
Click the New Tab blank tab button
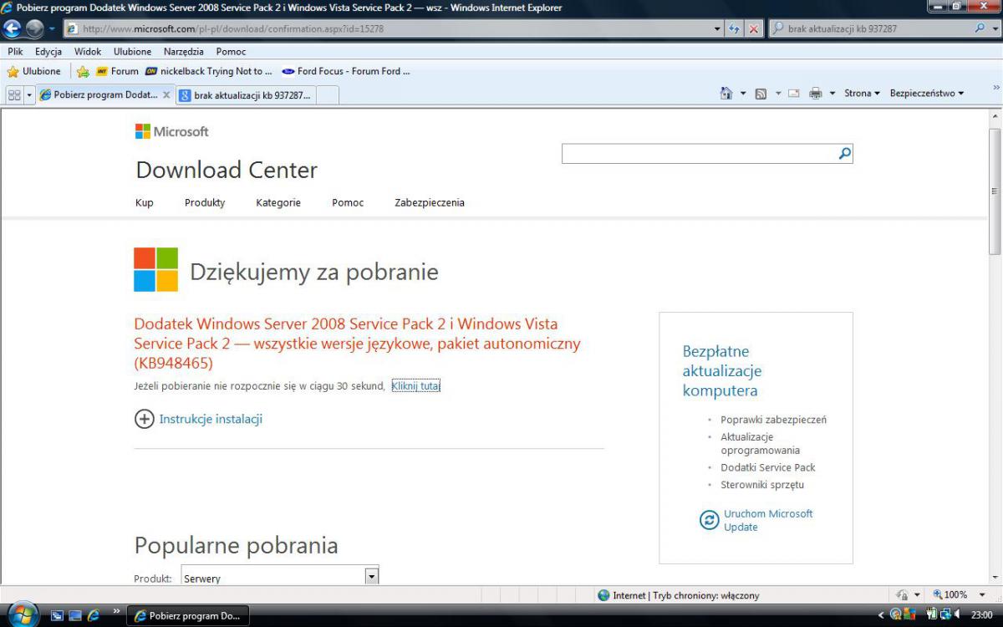(328, 95)
